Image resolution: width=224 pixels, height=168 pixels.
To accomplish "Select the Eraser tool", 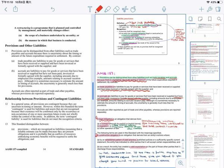I will pos(116,9).
